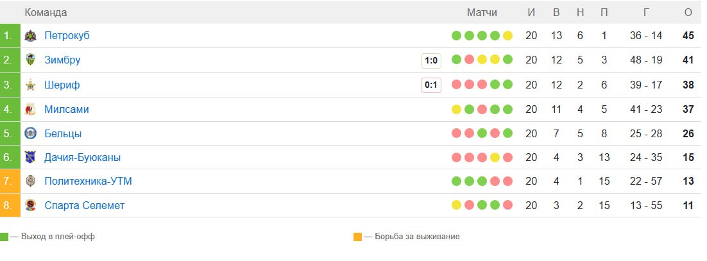This screenshot has width=707, height=261.
Task: Open the Дачия-Буюканы team link
Action: point(82,158)
